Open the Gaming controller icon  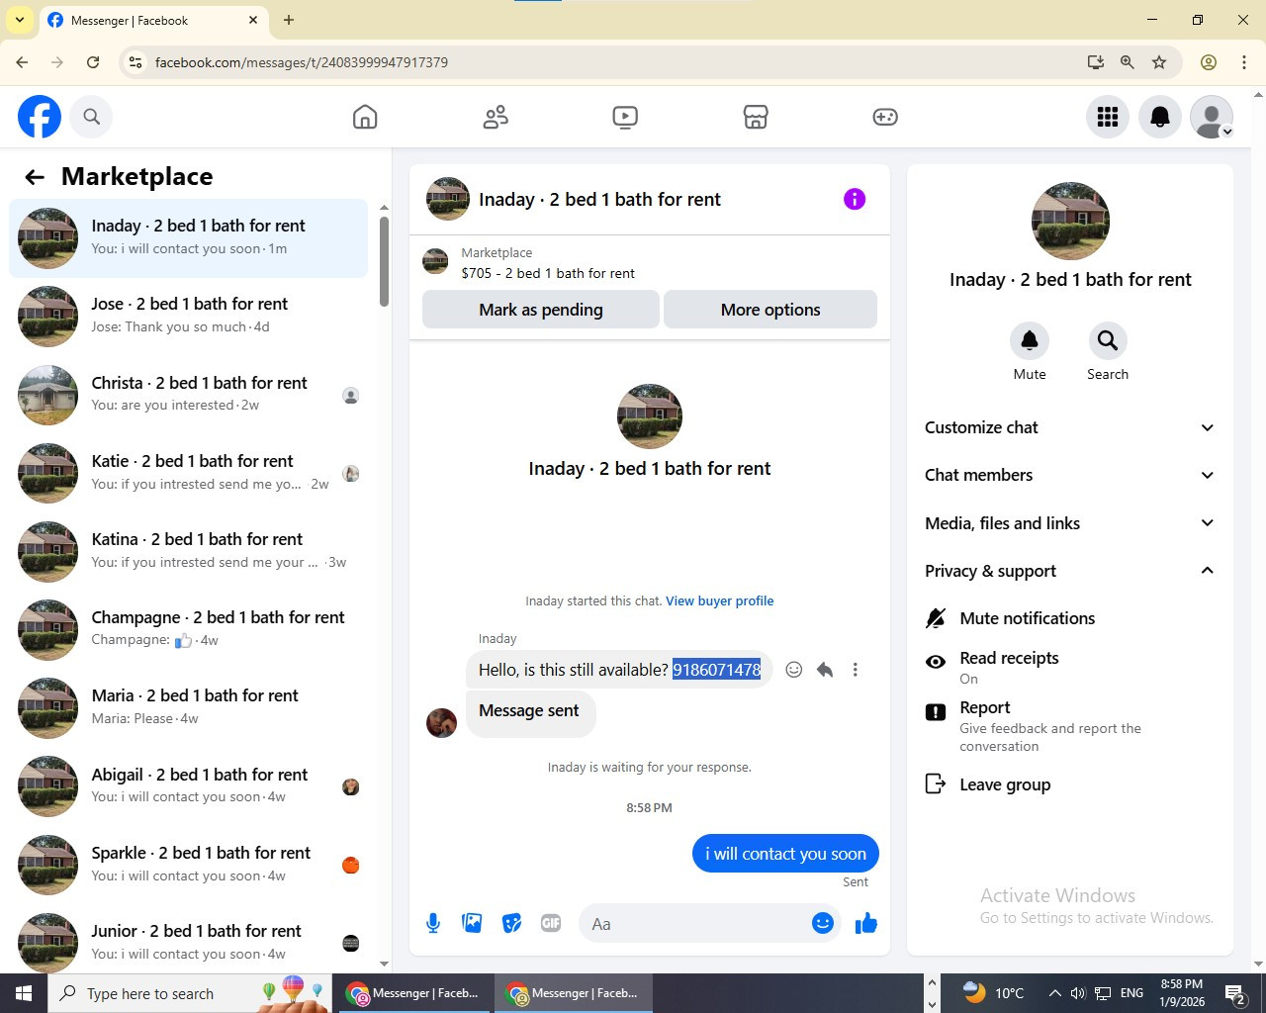tap(885, 117)
